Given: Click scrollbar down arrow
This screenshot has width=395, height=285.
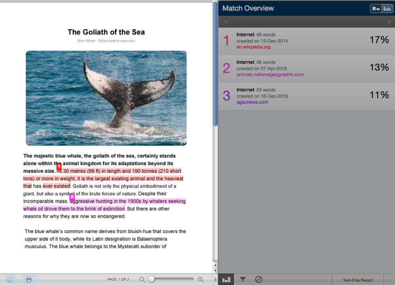Looking at the screenshot, I should point(215,271).
